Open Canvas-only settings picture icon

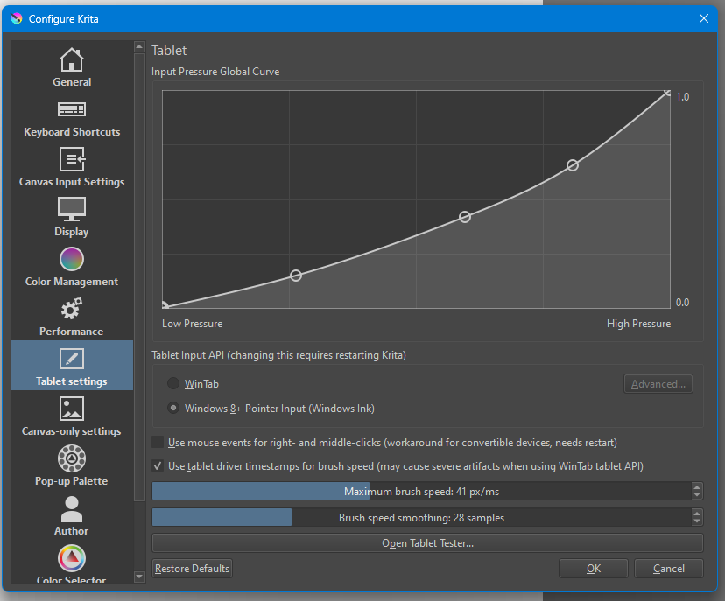(x=72, y=409)
